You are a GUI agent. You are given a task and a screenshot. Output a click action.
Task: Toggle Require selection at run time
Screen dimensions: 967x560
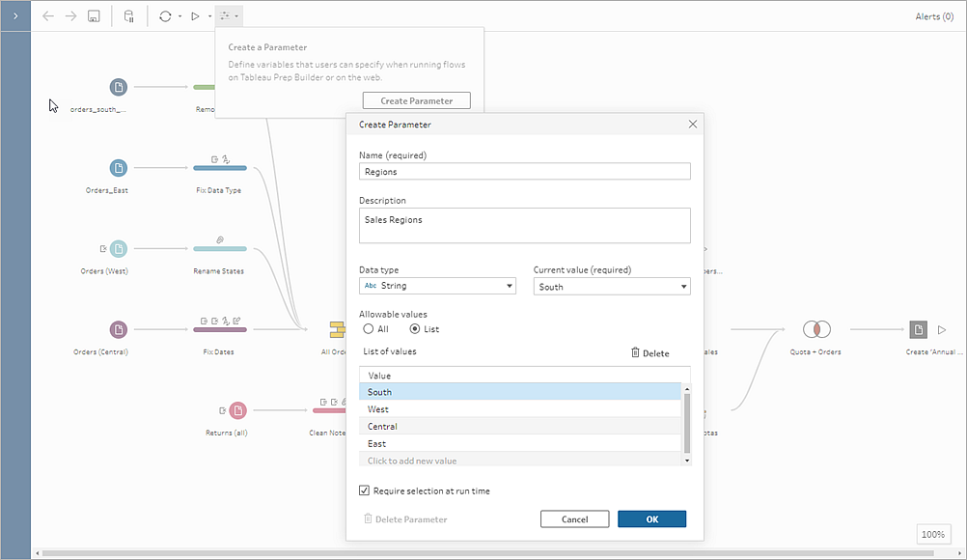[364, 490]
